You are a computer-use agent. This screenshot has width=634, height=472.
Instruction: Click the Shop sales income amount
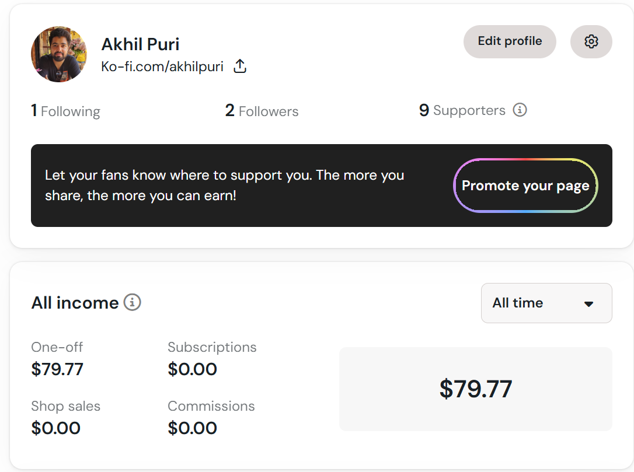tap(56, 428)
